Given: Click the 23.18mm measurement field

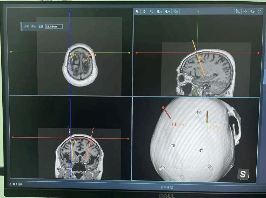Looking at the screenshot, I should [54, 27].
